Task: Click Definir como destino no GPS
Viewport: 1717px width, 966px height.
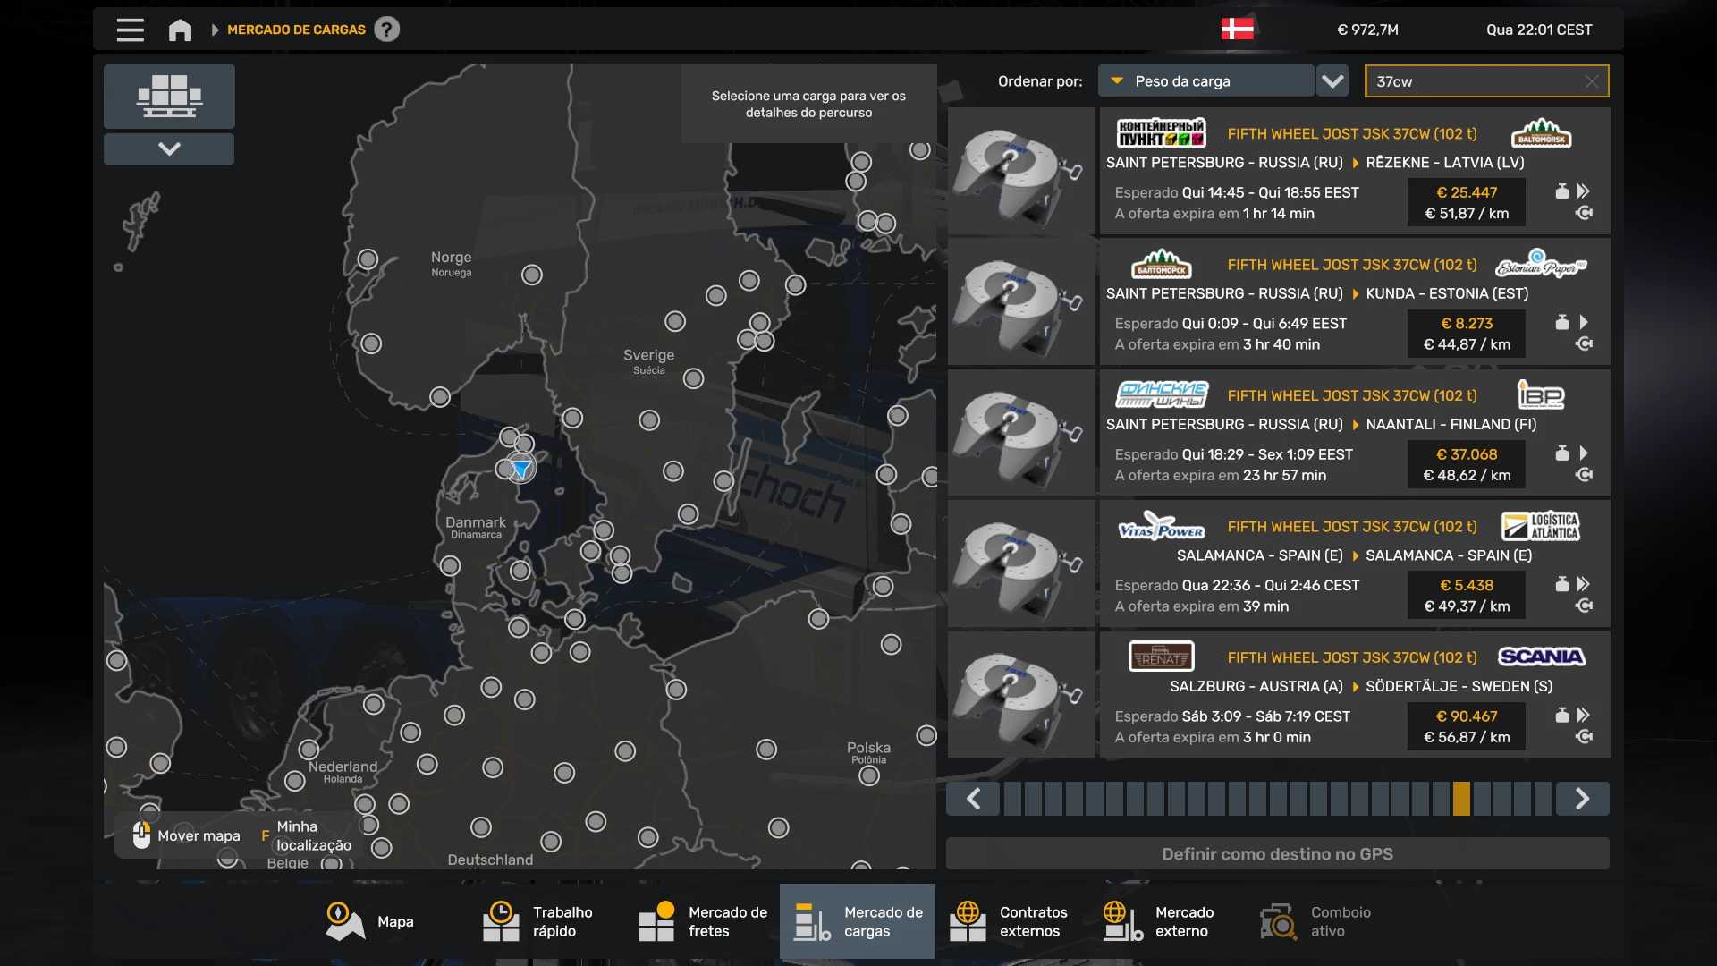Action: click(1277, 854)
